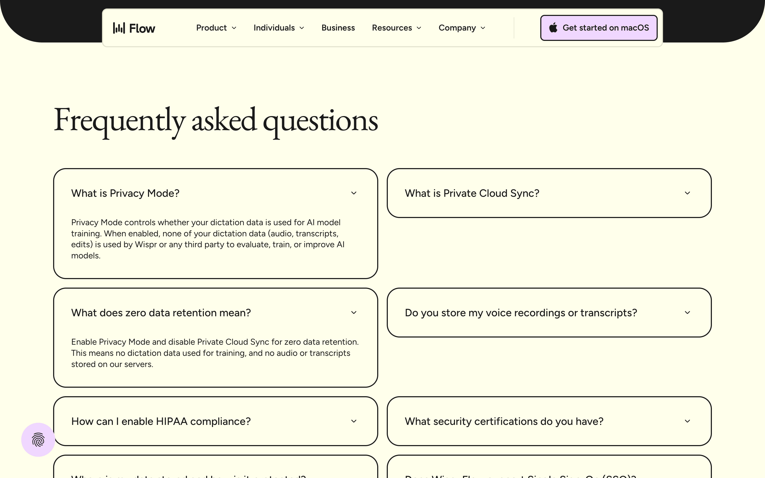Click the zero data retention answer paragraph
Viewport: 765px width, 478px height.
tap(215, 353)
